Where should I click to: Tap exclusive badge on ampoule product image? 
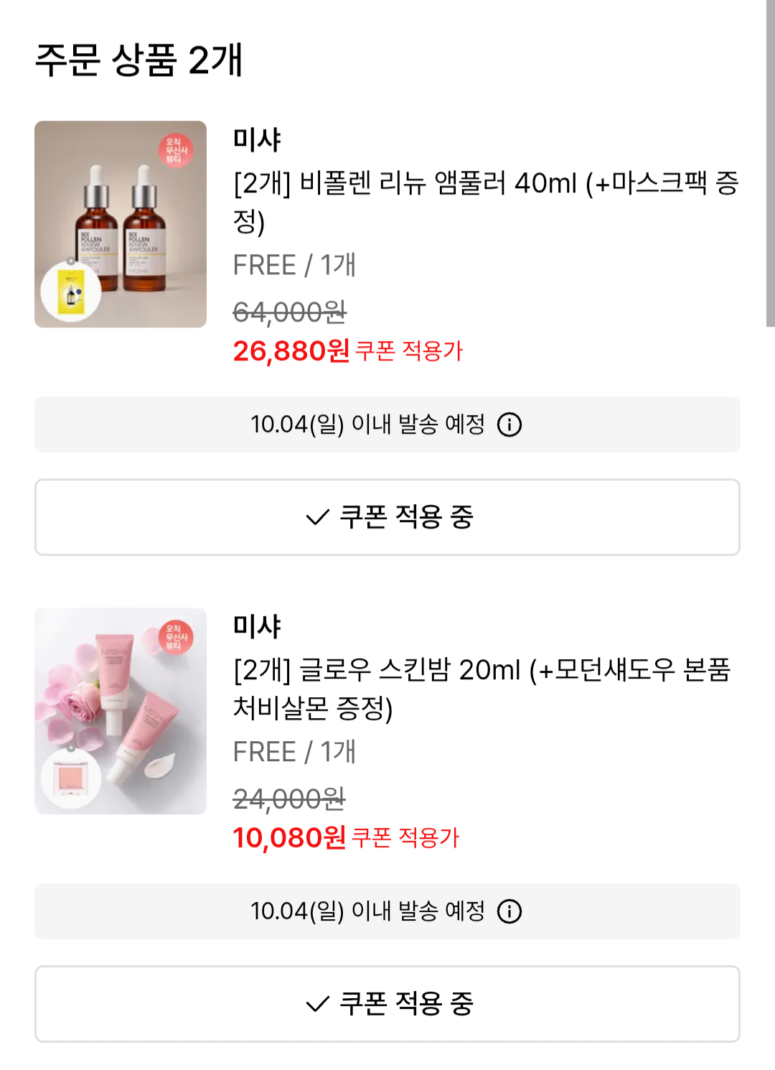pos(176,151)
